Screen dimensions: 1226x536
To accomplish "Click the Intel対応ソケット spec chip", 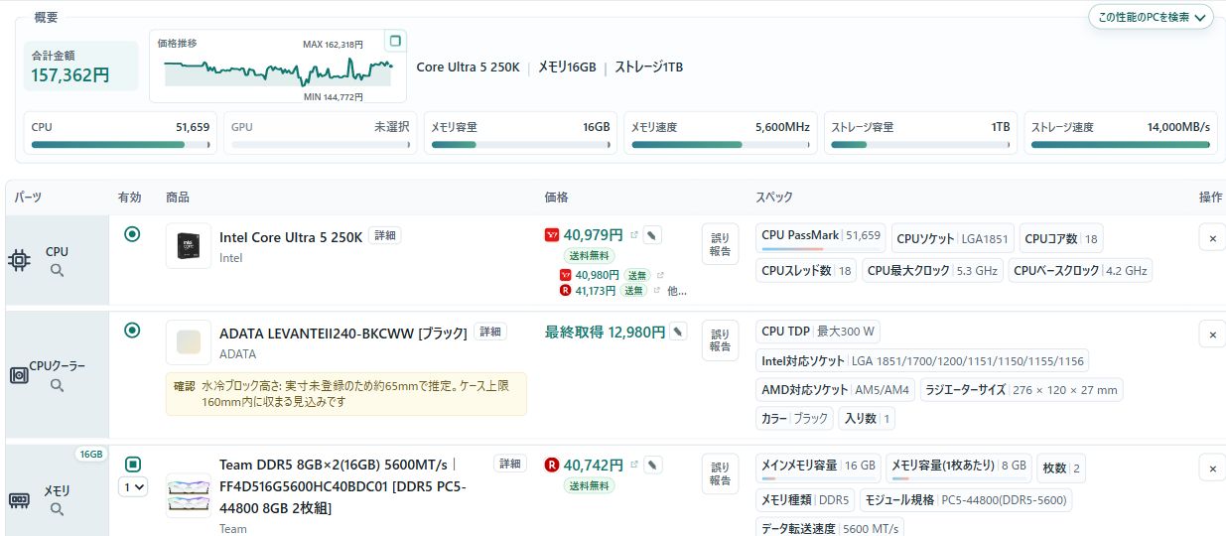I will tap(923, 360).
